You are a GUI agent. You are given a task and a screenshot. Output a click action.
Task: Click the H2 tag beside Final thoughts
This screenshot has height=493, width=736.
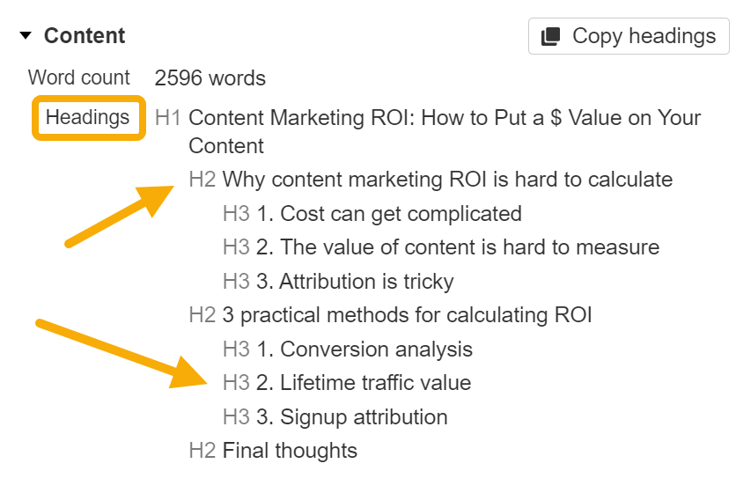tap(202, 451)
